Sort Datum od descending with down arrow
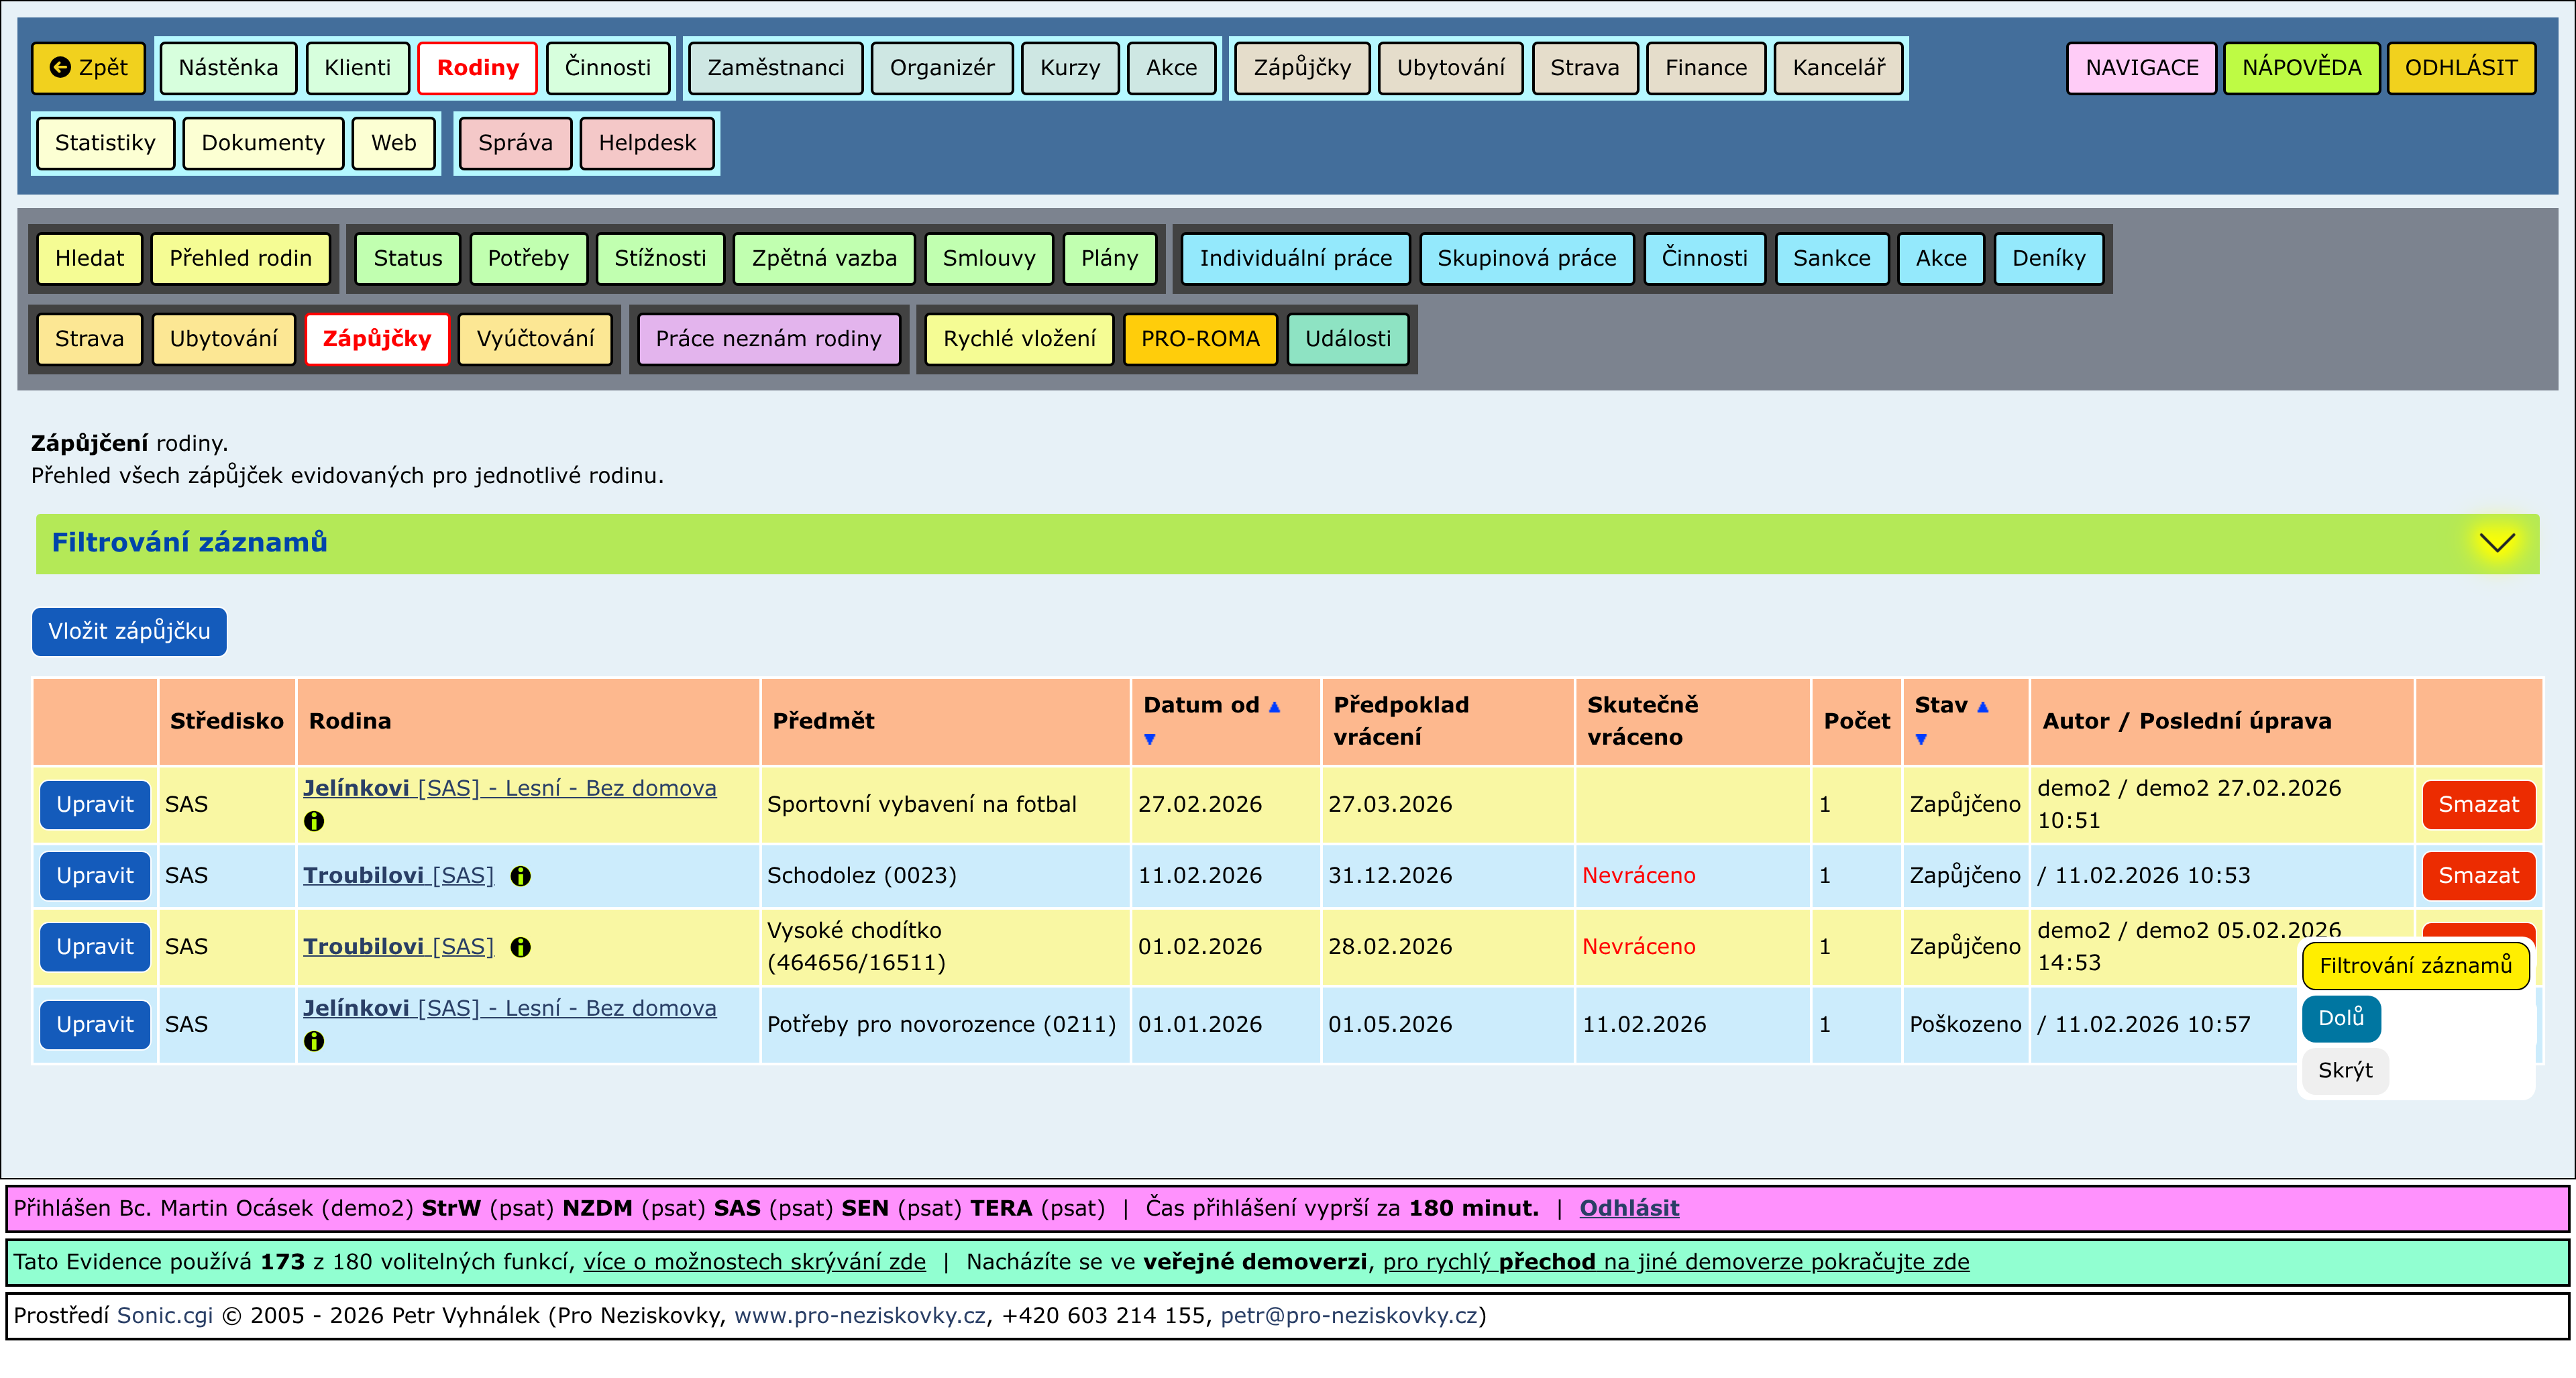Image resolution: width=2576 pixels, height=1378 pixels. point(1149,739)
